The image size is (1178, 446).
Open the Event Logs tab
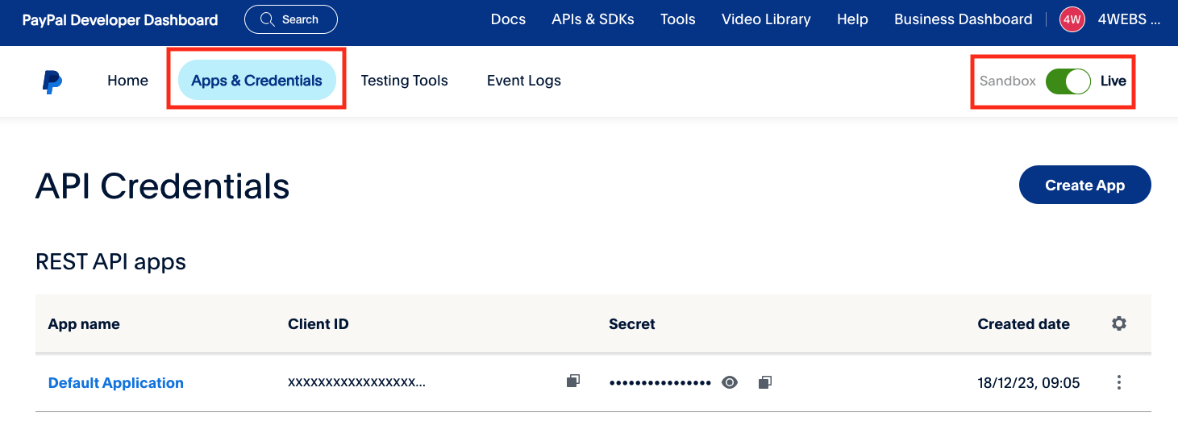[x=524, y=81]
